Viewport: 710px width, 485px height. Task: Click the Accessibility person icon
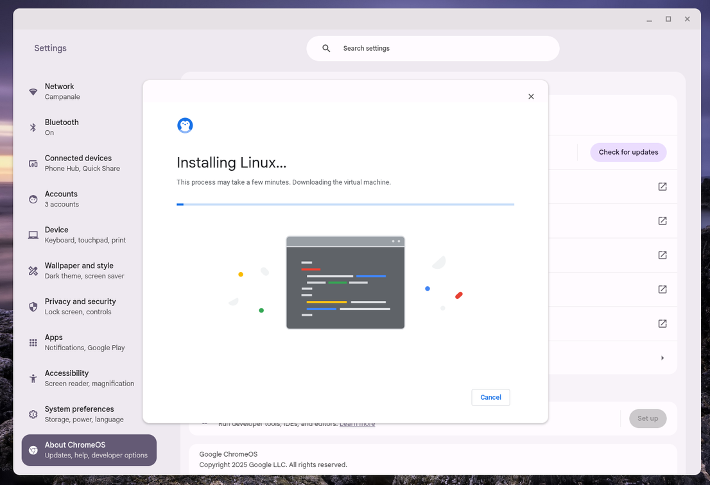33,379
